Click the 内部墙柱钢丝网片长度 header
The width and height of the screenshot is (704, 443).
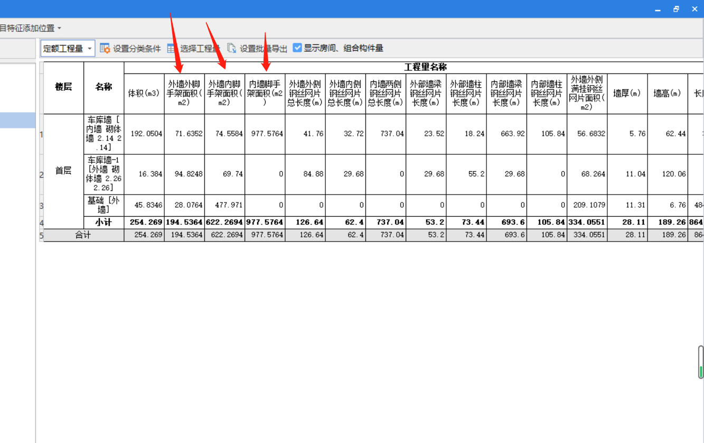(x=547, y=94)
